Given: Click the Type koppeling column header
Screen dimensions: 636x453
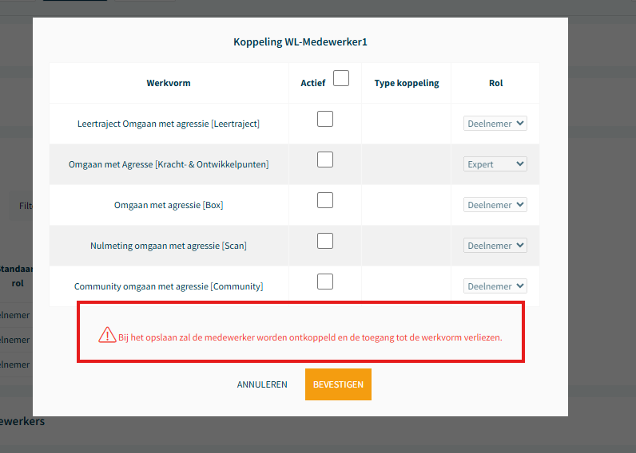Looking at the screenshot, I should click(x=407, y=83).
